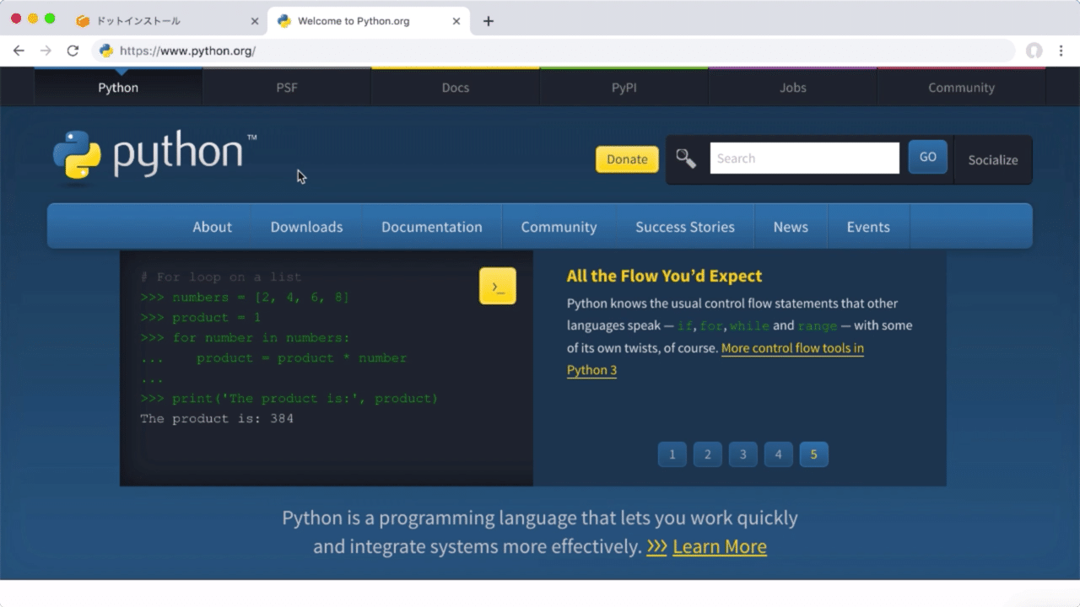Select slide 4 in the carousel
The image size is (1080, 607).
779,454
